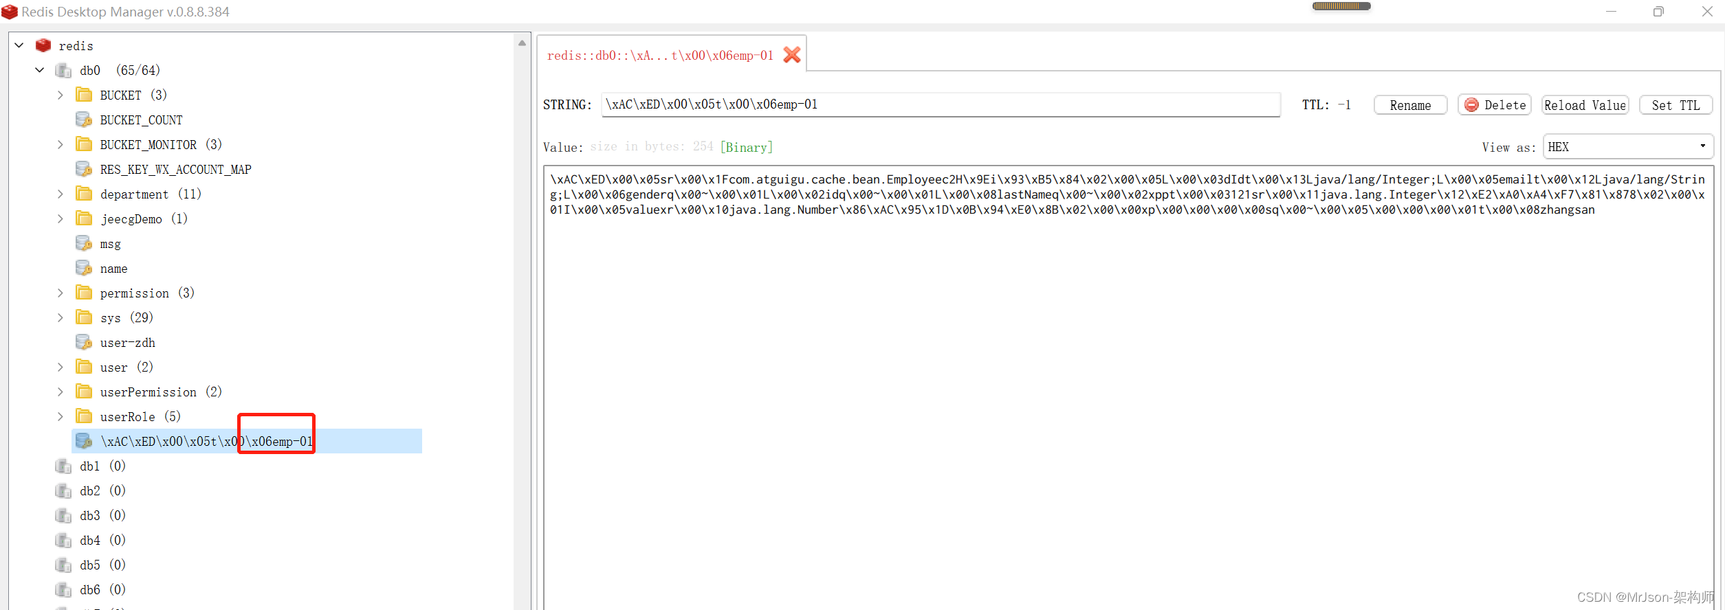This screenshot has width=1725, height=610.
Task: Click the userPermission folder icon
Action: point(84,392)
